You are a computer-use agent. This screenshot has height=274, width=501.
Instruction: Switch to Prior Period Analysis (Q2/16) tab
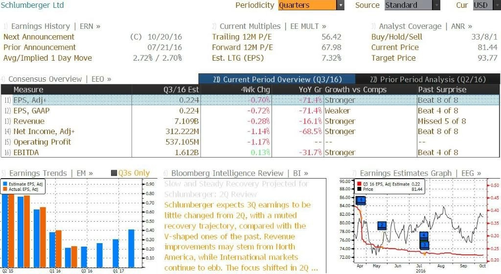[428, 79]
